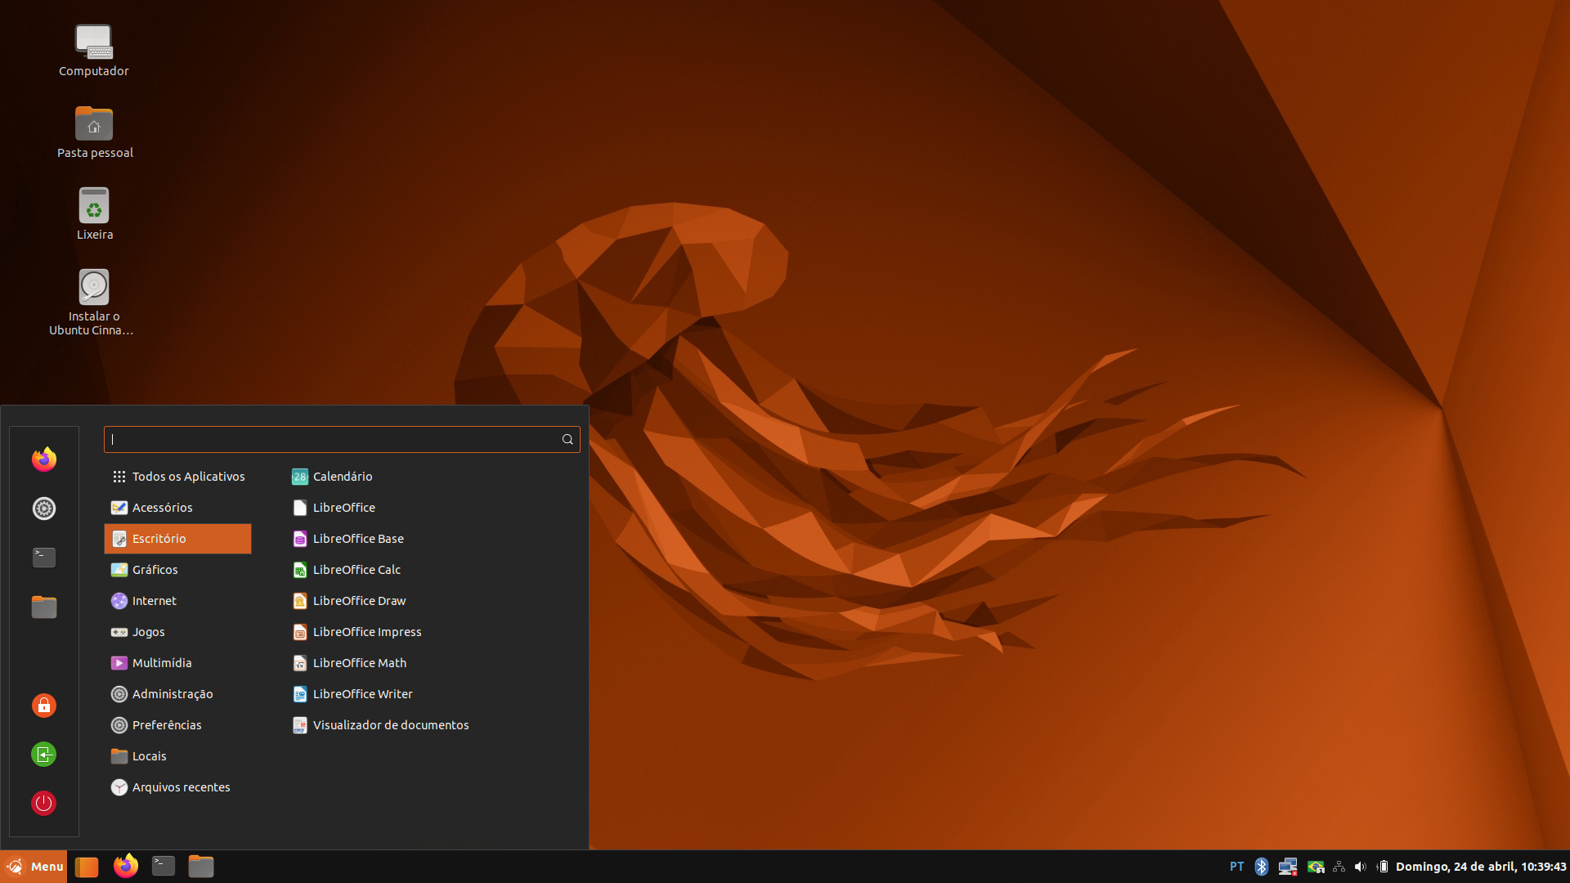Open Firefox from menu favorites sidebar
Screen dimensions: 1570x883
tap(44, 459)
